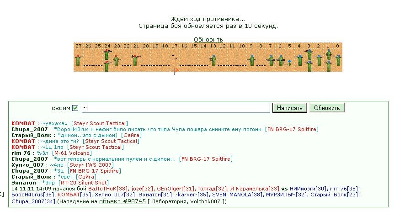The width and height of the screenshot is (394, 216).
Task: Open player BaJIoTHuK[38] in battle log
Action: (108, 189)
